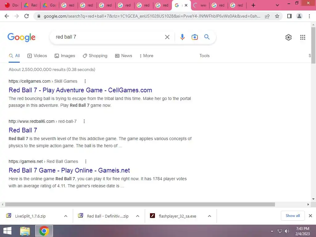This screenshot has height=237, width=316.
Task: Click the address bar URL
Action: (152, 16)
